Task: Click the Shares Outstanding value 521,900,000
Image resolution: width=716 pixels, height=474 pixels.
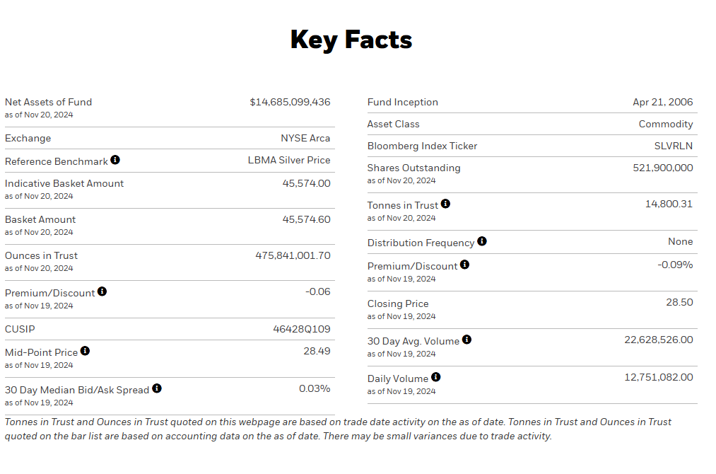Action: pos(663,168)
